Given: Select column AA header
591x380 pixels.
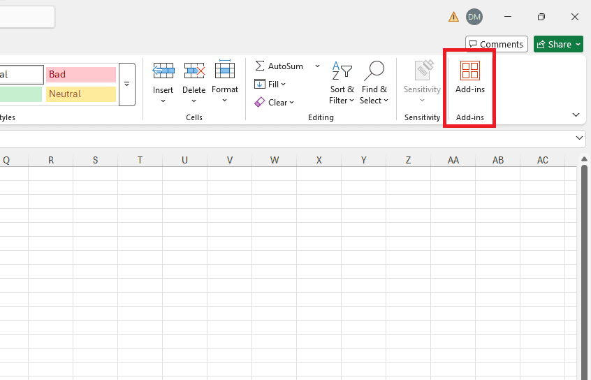Looking at the screenshot, I should (x=453, y=160).
